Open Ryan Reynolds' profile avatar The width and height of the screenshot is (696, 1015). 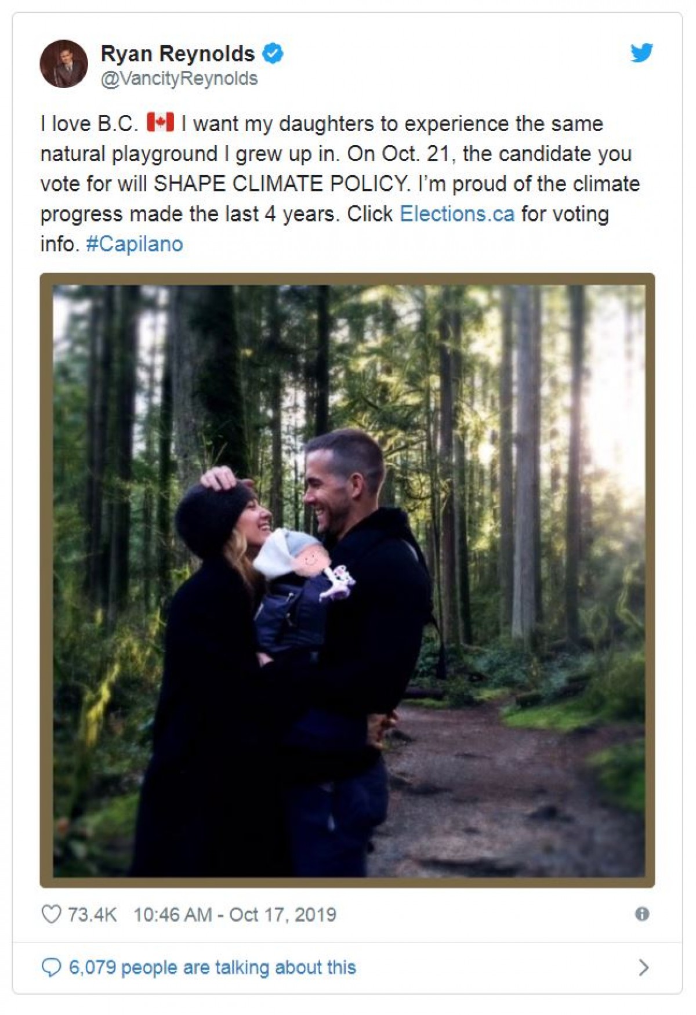64,64
